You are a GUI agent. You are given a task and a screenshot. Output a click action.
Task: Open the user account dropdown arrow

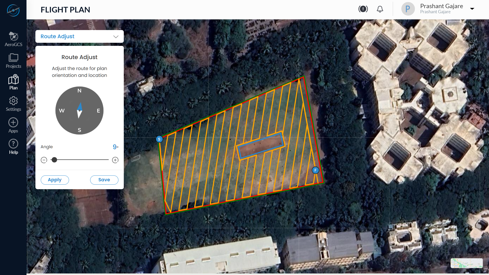472,9
